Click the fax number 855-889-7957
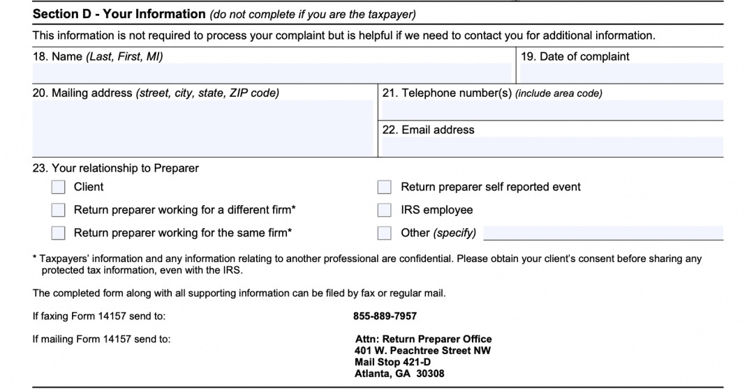The height and width of the screenshot is (389, 754). pos(385,316)
